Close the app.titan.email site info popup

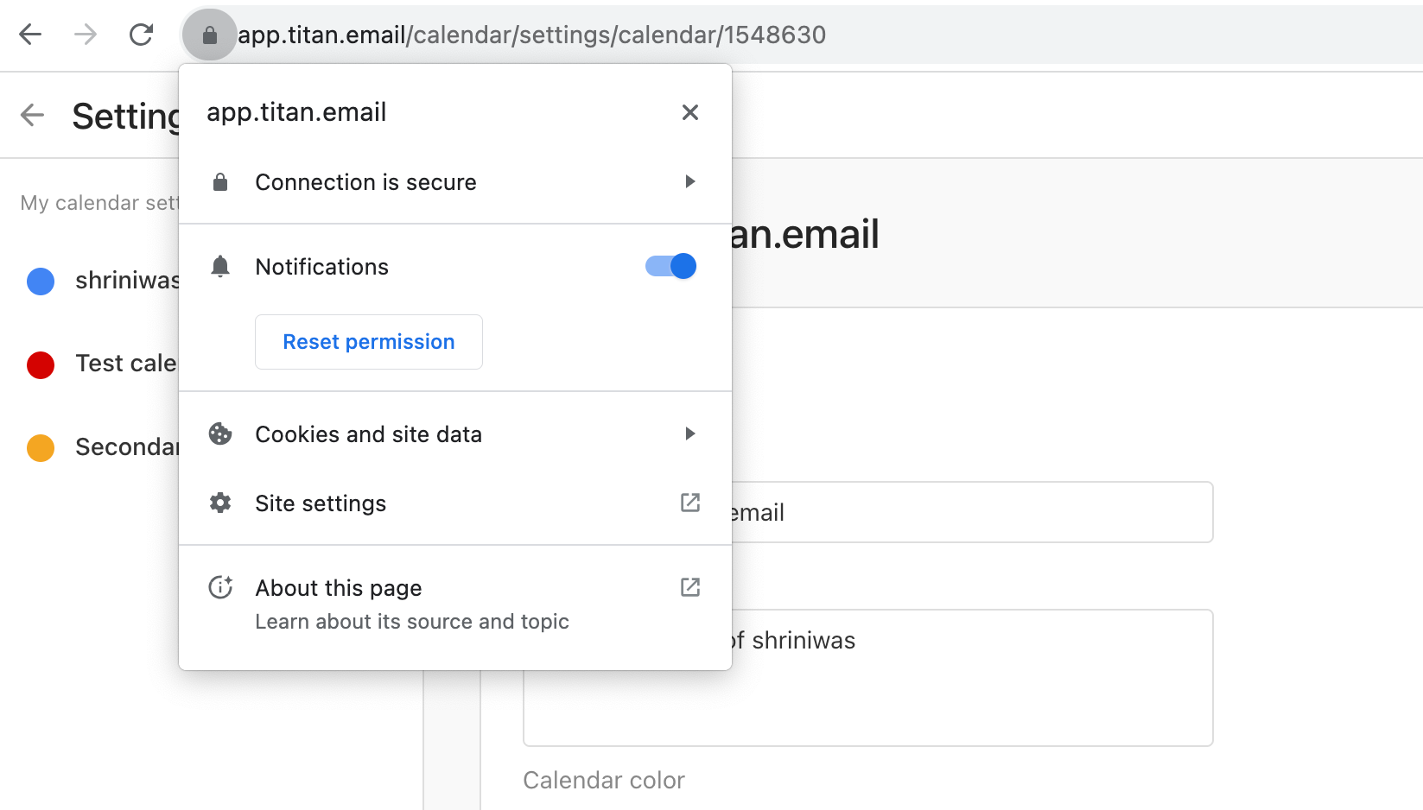(689, 112)
